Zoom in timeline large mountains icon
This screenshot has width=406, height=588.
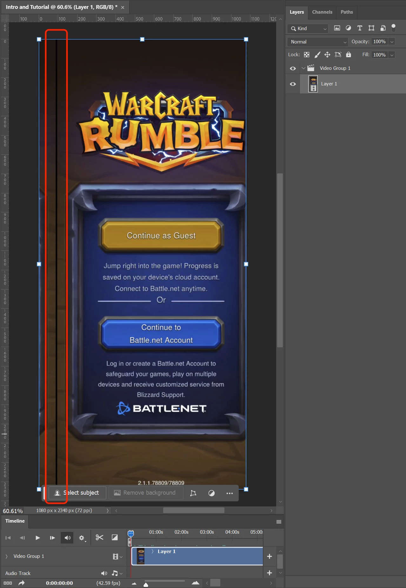pos(196,583)
